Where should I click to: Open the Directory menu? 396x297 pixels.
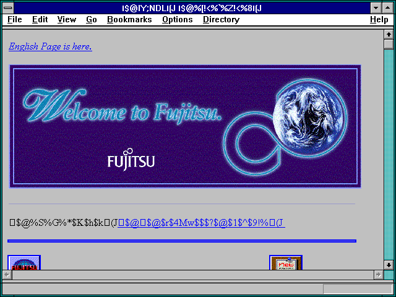point(222,19)
